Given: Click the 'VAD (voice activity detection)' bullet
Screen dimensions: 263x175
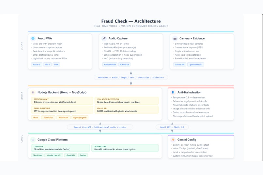Looking at the screenshot, I should point(118,58).
